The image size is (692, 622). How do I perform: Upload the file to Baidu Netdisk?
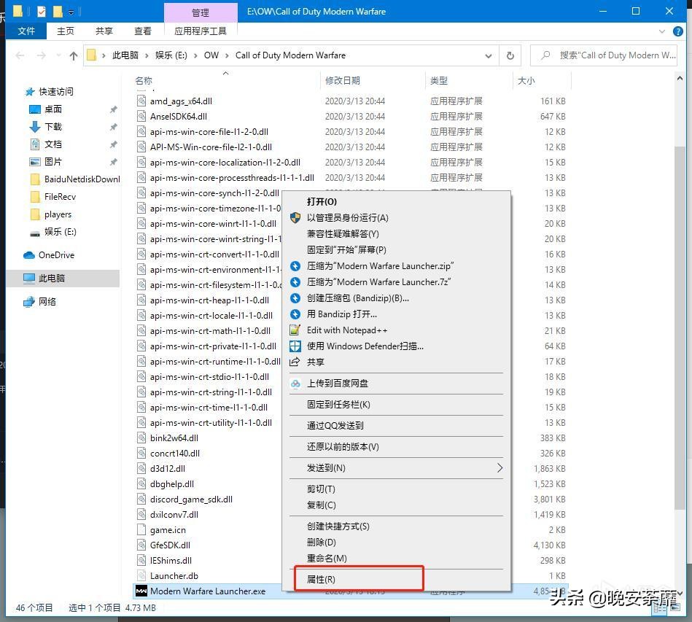[338, 383]
